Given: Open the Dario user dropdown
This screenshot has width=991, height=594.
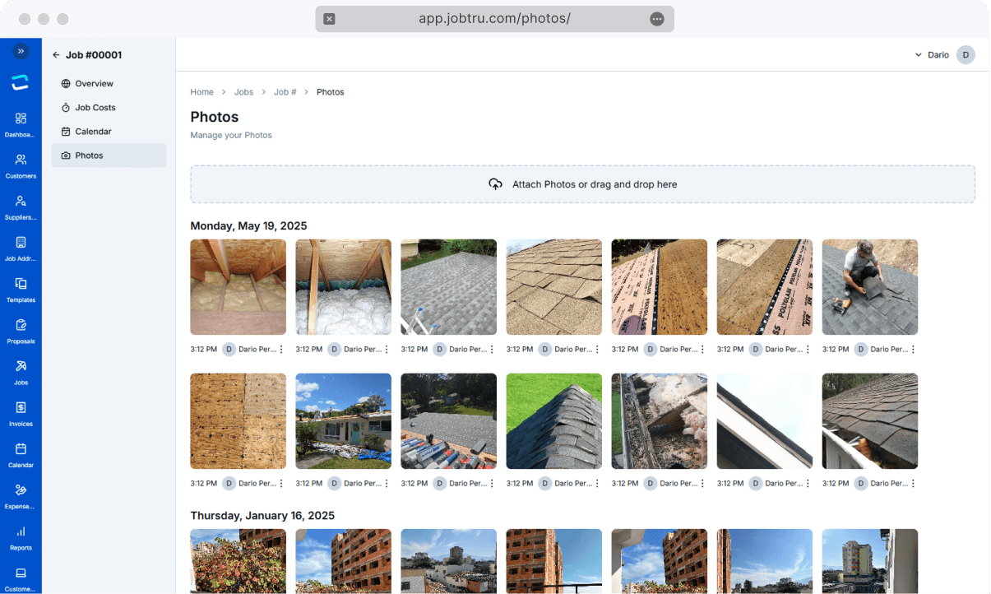Looking at the screenshot, I should (933, 55).
